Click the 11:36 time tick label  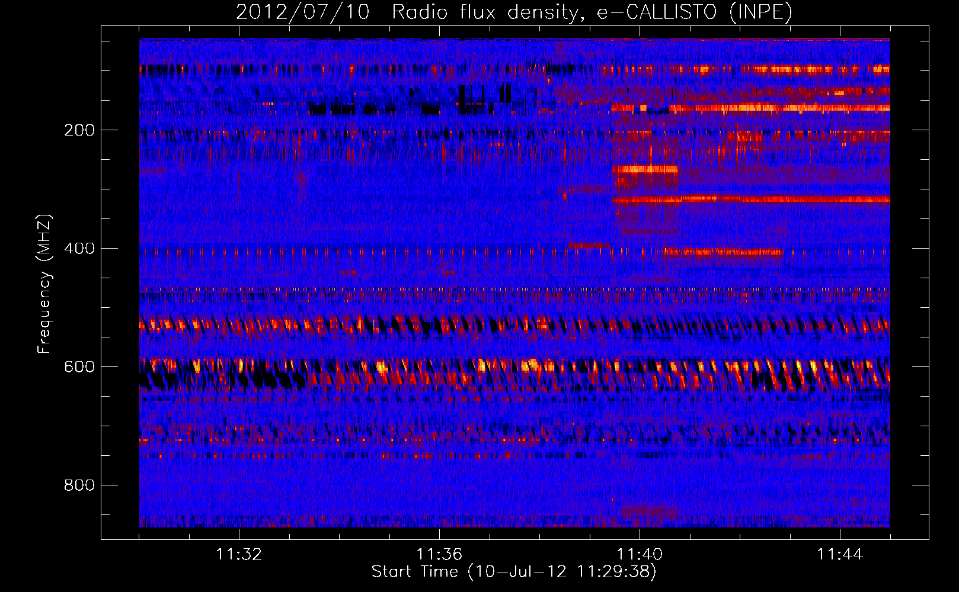[x=439, y=555]
